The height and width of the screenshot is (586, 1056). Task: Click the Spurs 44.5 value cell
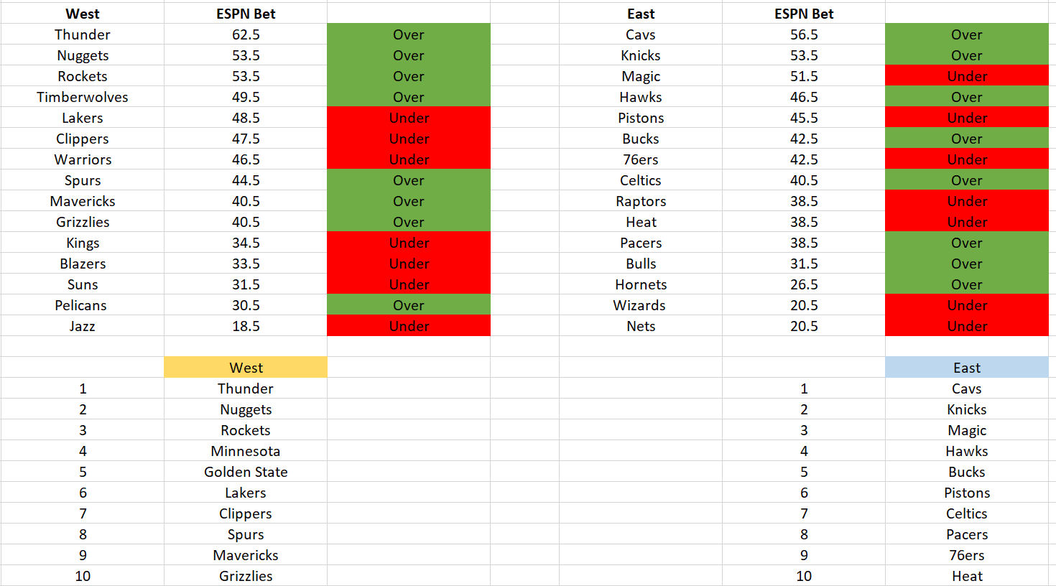(x=246, y=180)
